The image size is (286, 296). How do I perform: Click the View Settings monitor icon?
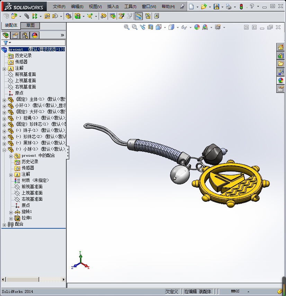tap(218, 27)
